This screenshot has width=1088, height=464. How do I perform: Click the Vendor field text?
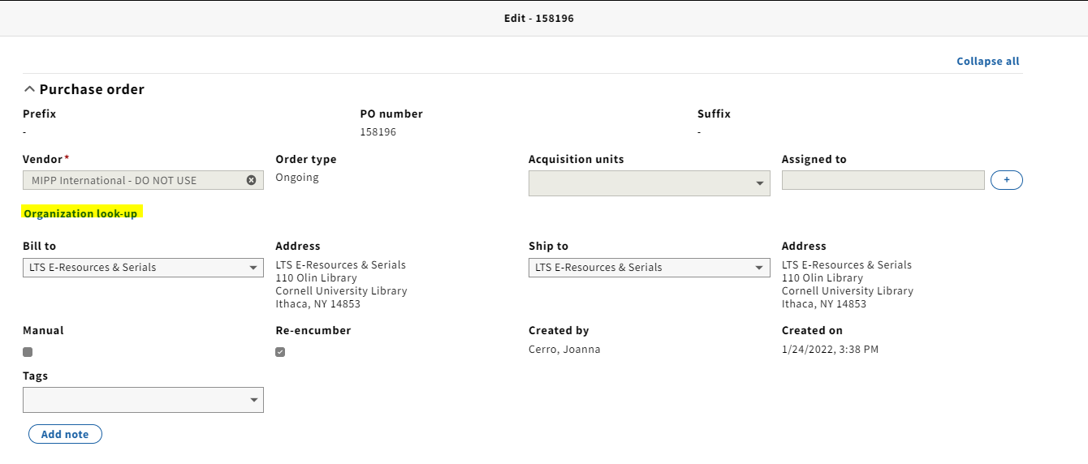click(x=114, y=180)
